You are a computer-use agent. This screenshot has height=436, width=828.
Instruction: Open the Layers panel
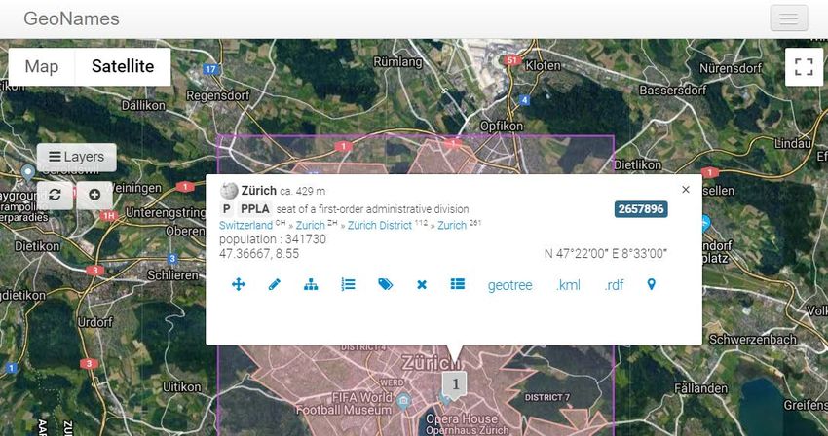(x=77, y=157)
